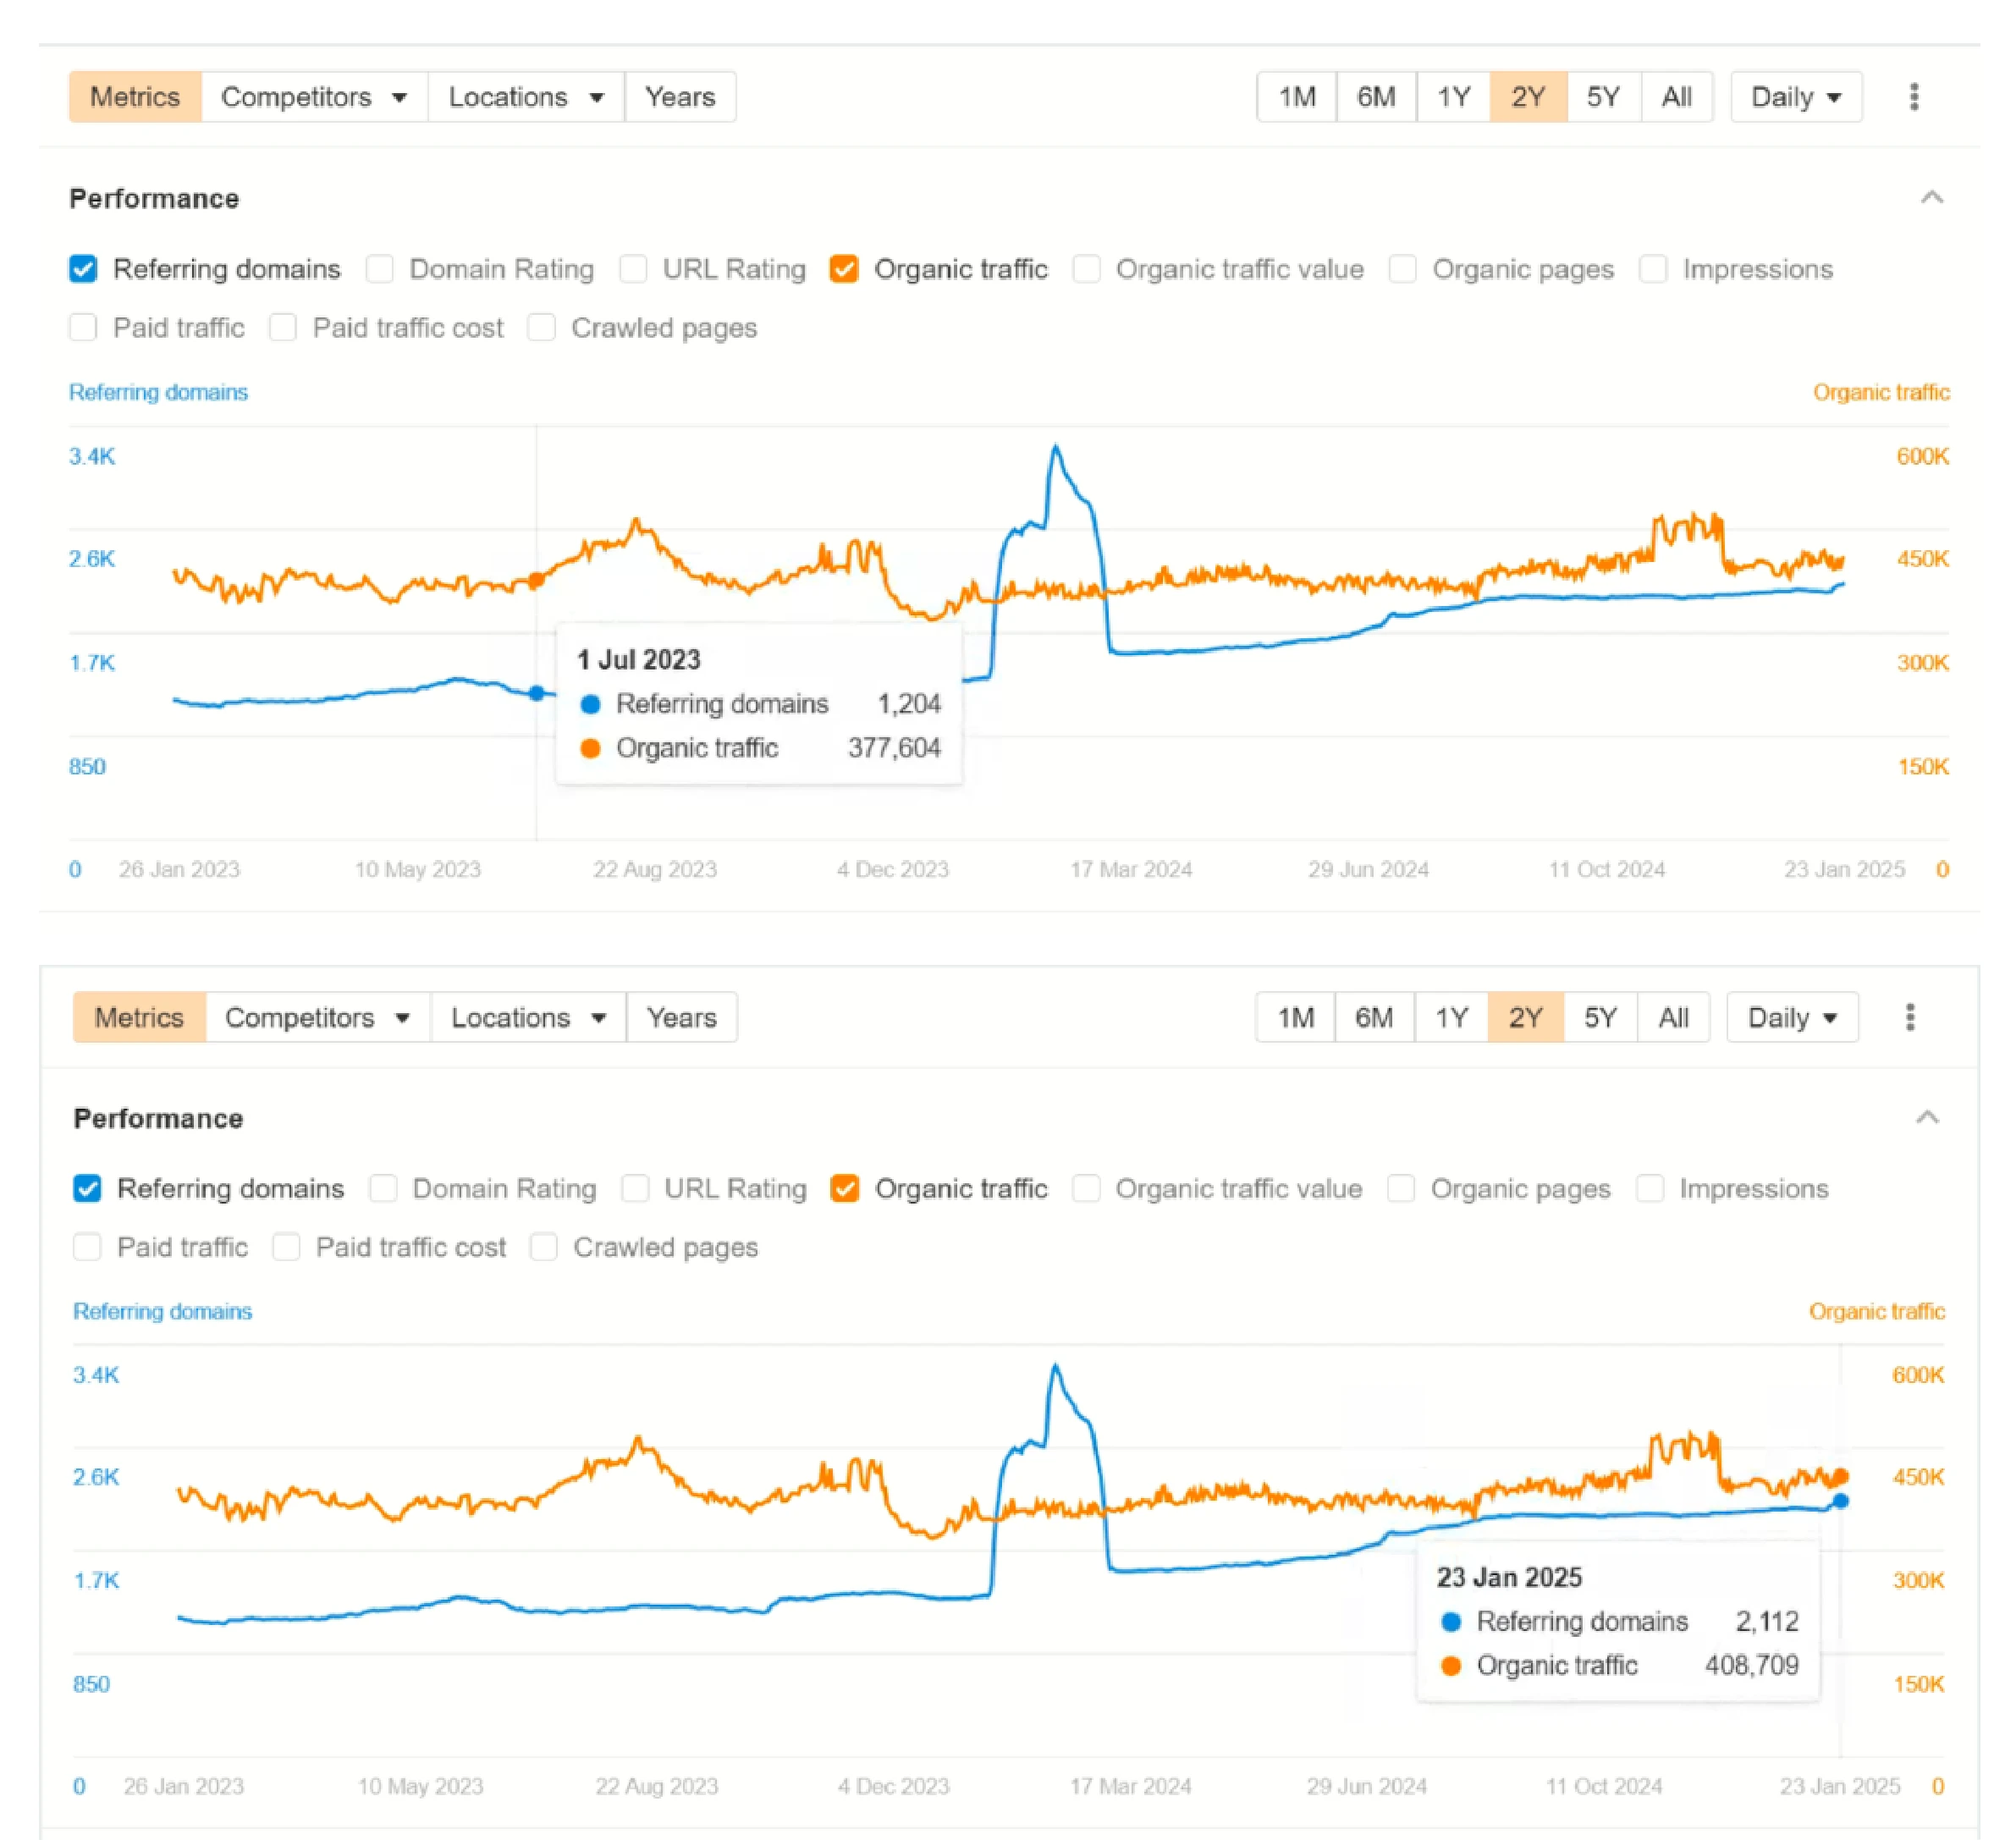Open the top Competitors dropdown
Viewport: 2016px width, 1840px height.
tap(314, 97)
